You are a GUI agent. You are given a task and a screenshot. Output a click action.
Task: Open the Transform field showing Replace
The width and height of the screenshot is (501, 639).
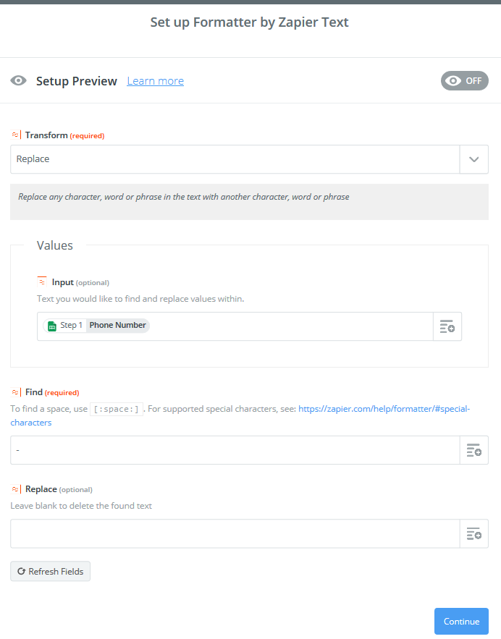point(235,159)
